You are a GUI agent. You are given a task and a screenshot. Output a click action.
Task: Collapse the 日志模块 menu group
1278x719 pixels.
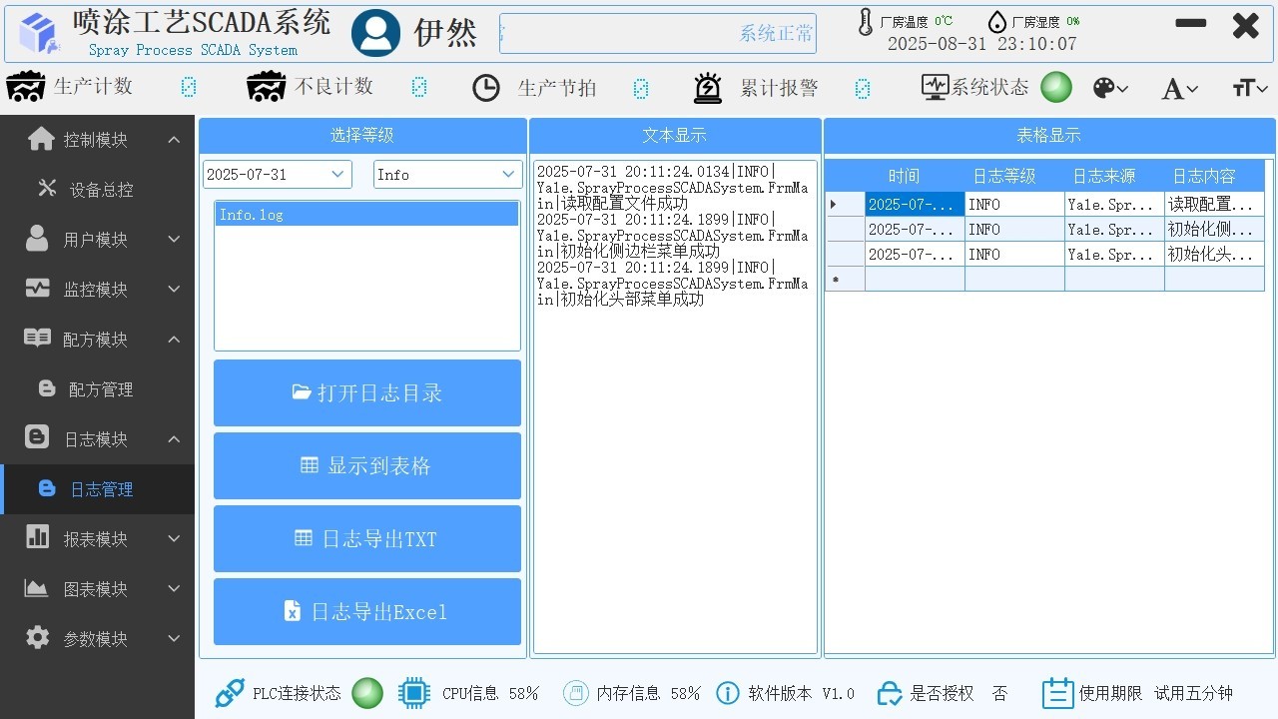(x=174, y=439)
